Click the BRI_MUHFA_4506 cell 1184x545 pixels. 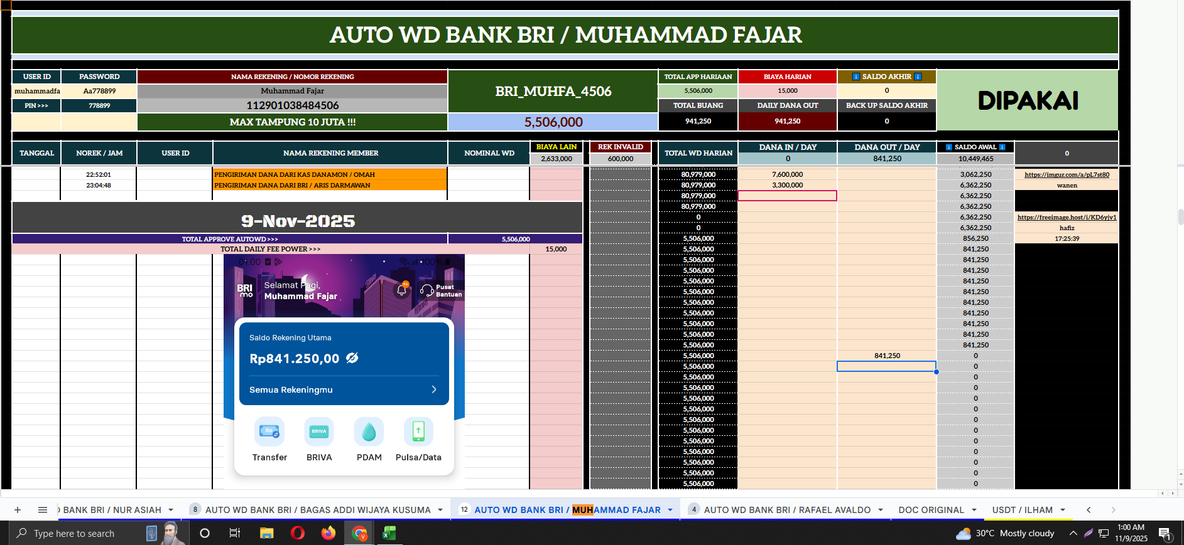553,91
